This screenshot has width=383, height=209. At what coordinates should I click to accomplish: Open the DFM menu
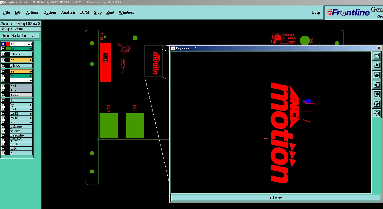pos(85,12)
